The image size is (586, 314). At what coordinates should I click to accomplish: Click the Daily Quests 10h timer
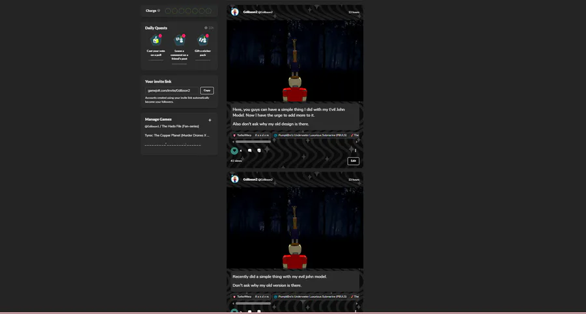[x=209, y=28]
